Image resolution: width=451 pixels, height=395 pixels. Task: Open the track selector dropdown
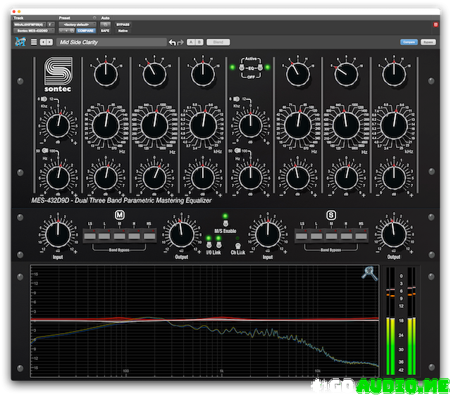31,24
